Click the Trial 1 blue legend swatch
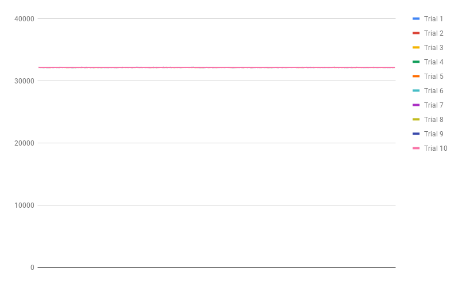The image size is (462, 286). (x=416, y=19)
